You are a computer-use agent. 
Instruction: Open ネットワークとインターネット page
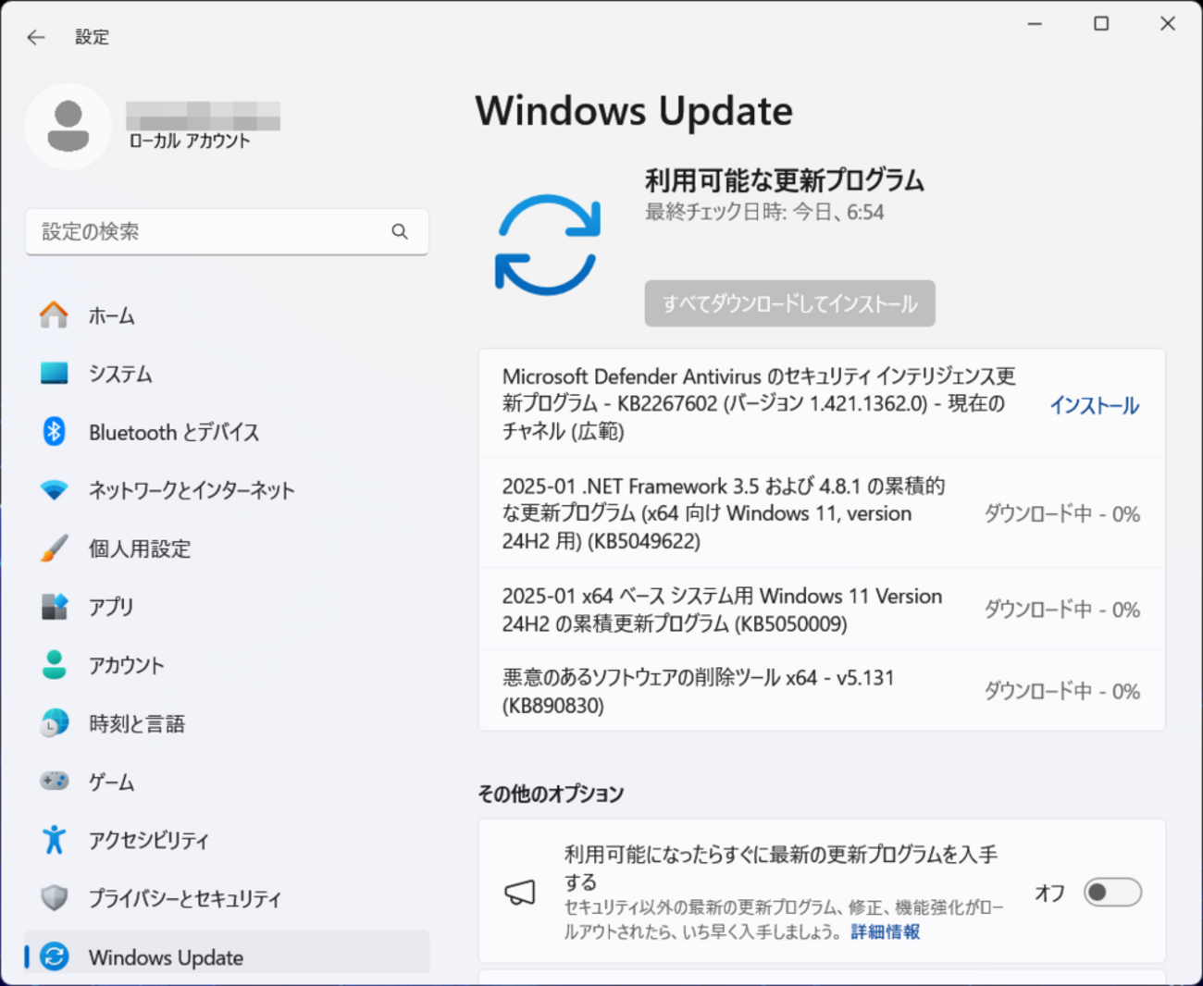pos(227,490)
